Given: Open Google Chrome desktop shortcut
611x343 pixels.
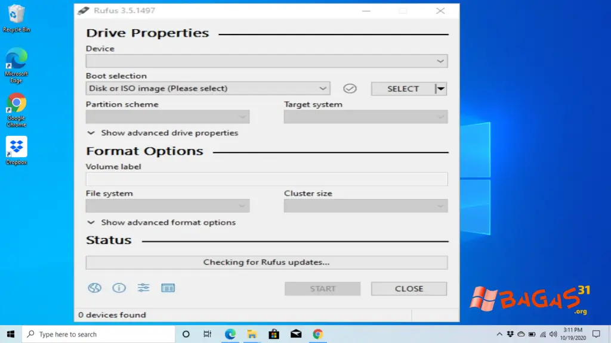Looking at the screenshot, I should [16, 110].
